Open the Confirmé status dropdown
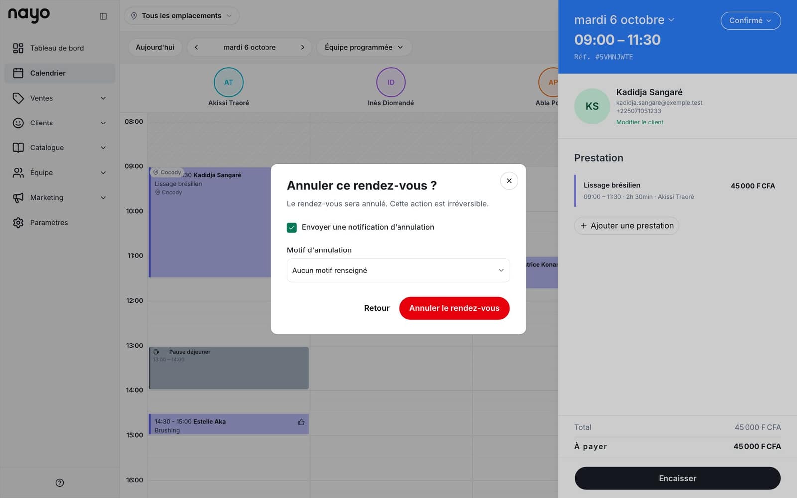This screenshot has width=797, height=498. click(x=751, y=21)
